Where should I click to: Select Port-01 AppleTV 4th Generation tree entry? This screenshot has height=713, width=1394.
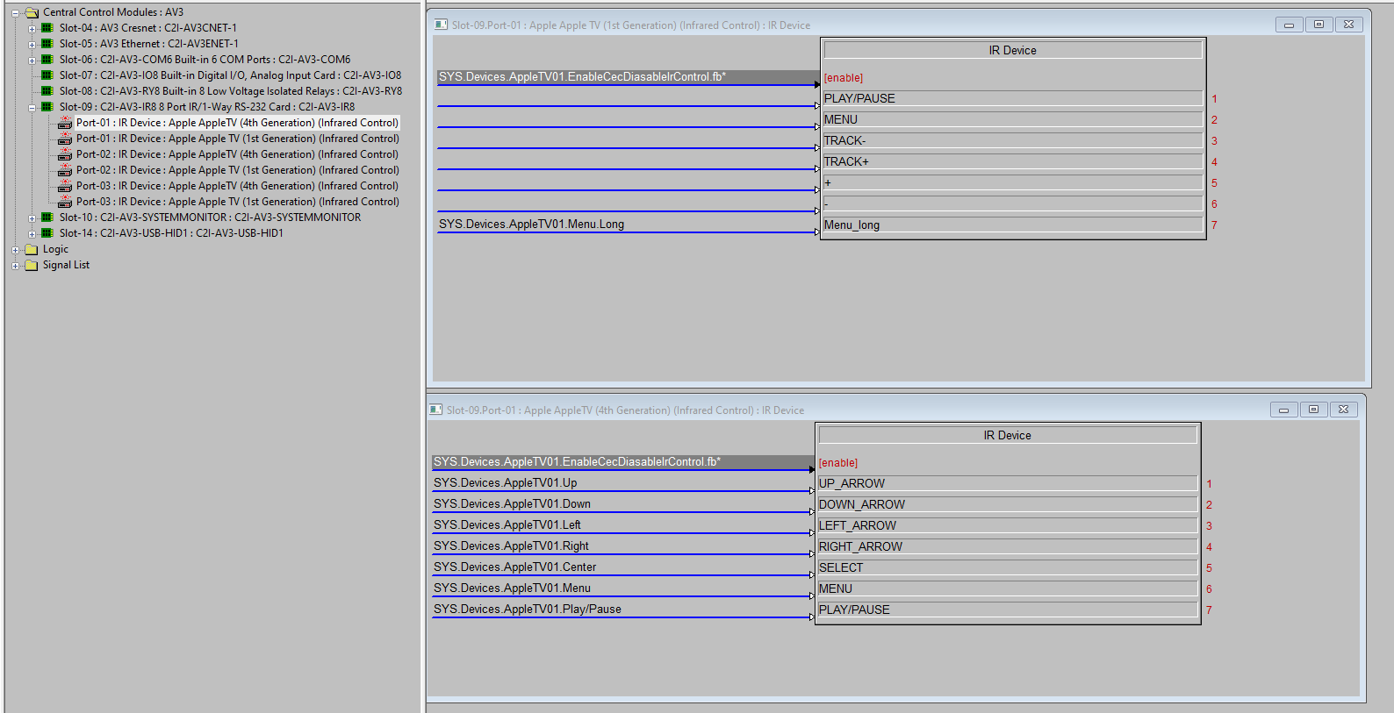coord(237,123)
